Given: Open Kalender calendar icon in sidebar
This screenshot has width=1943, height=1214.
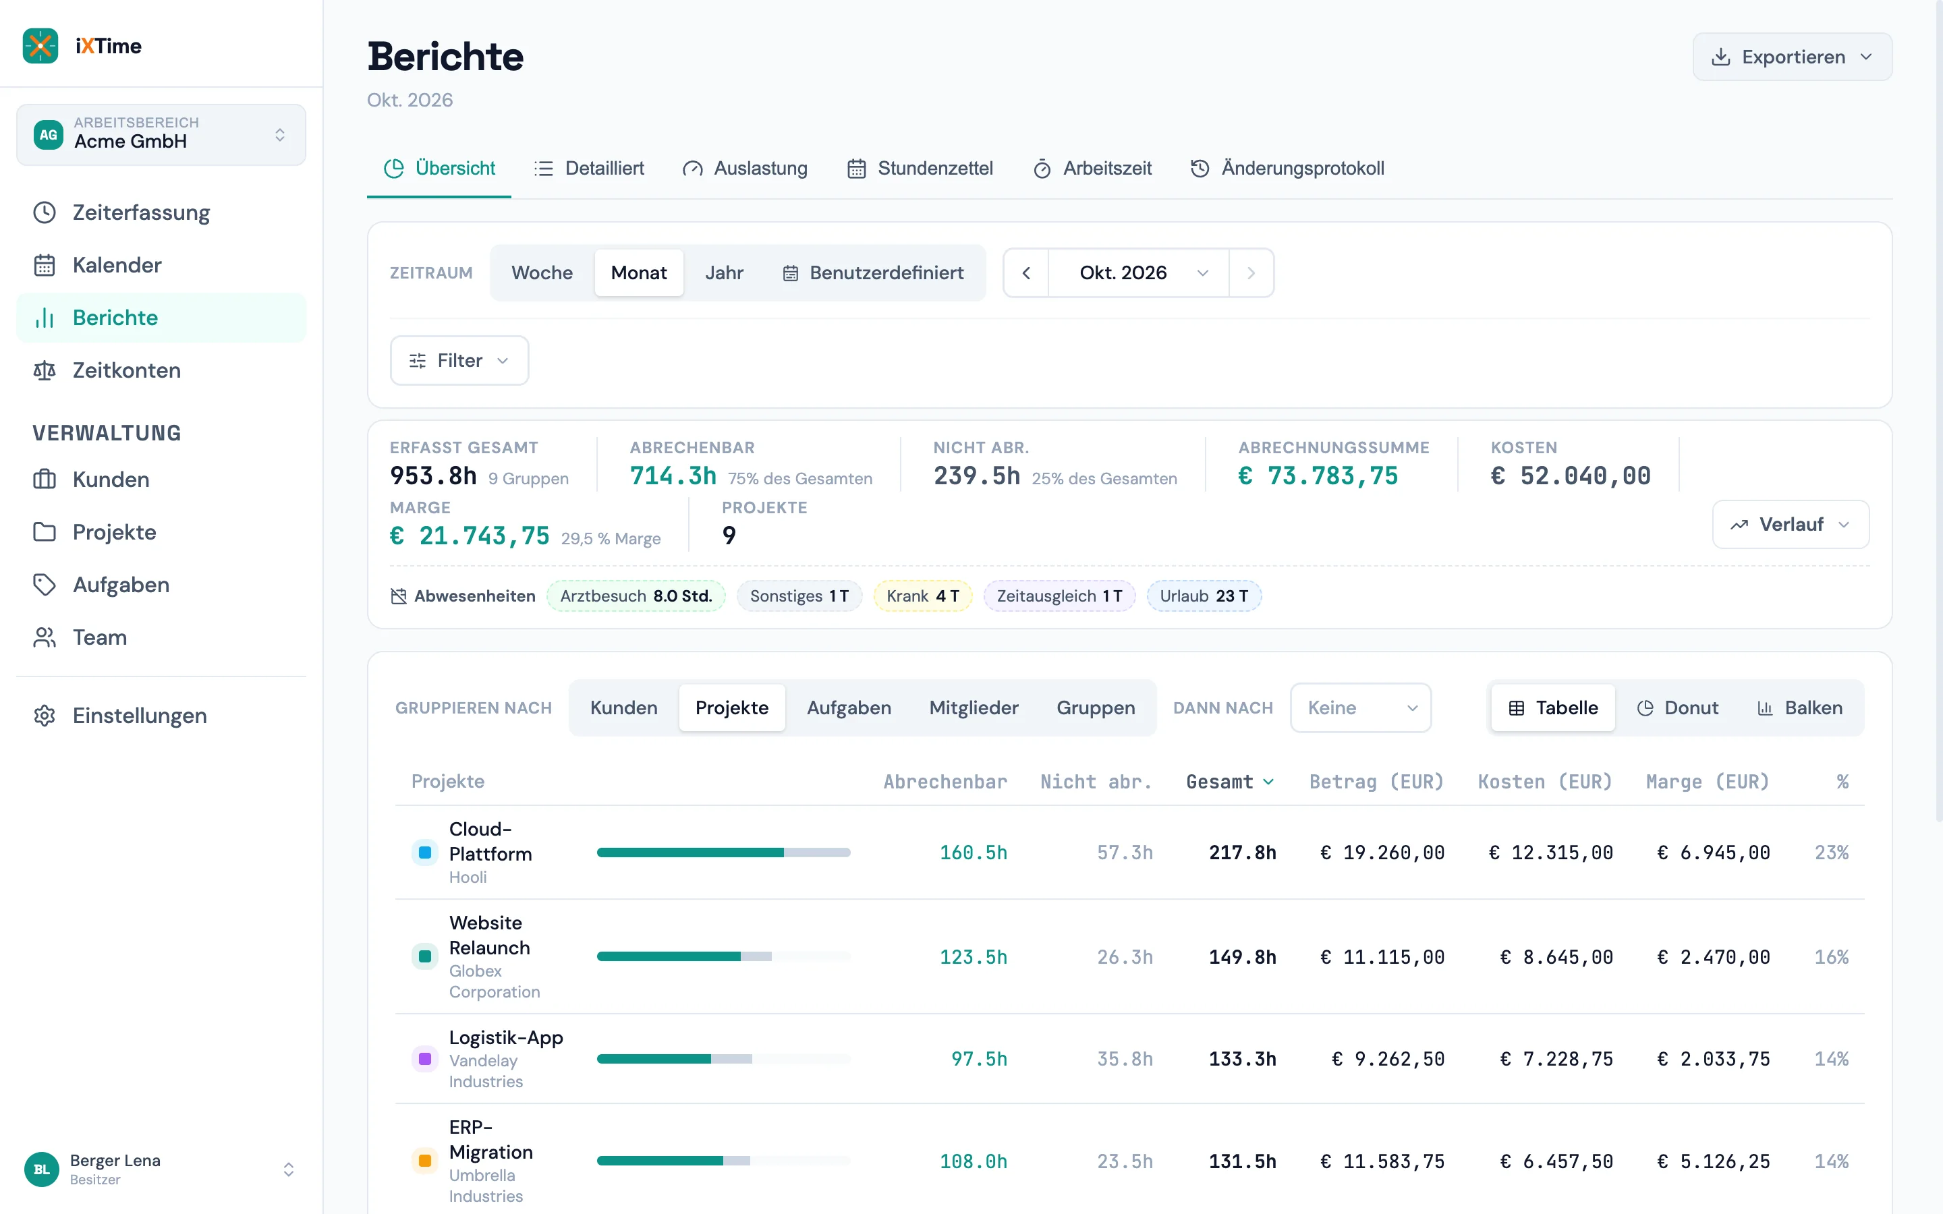Looking at the screenshot, I should 44,265.
